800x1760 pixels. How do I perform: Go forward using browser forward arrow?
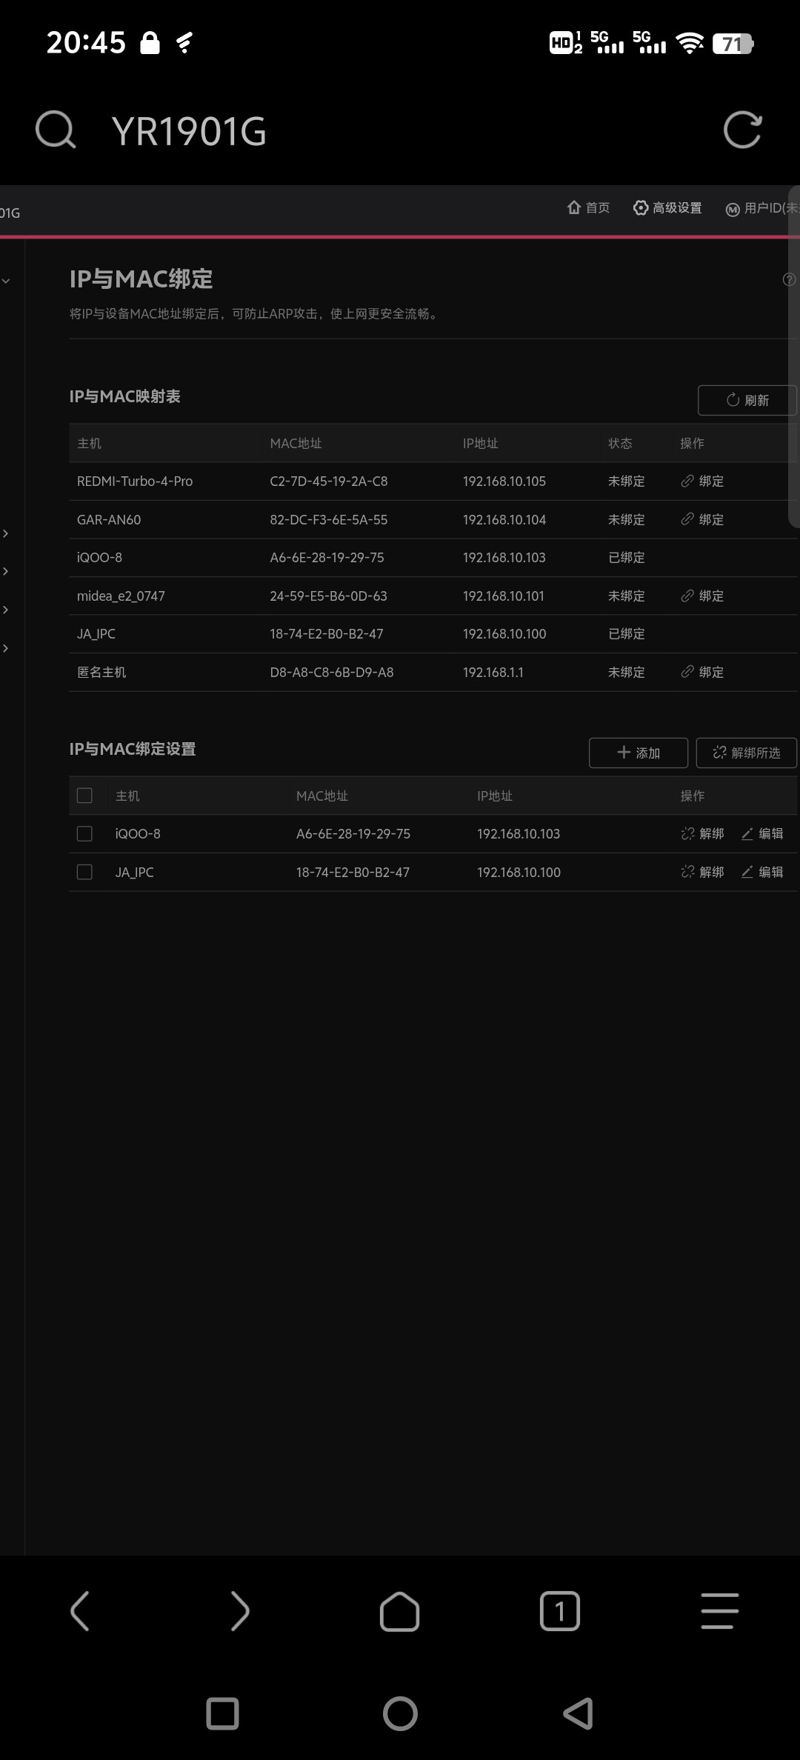pyautogui.click(x=240, y=1610)
